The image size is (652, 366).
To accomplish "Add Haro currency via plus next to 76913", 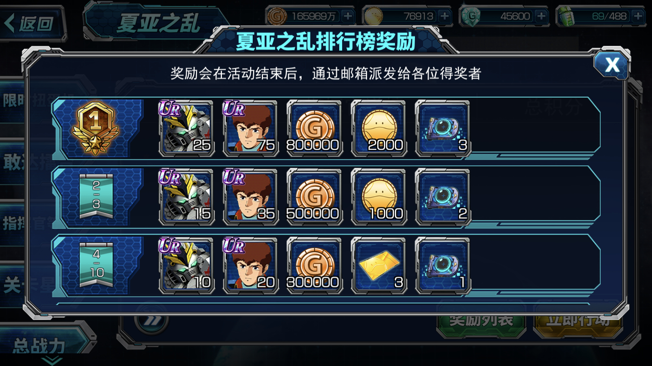I will (x=444, y=16).
